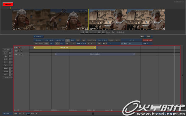Click the red snapshot button top-left
This screenshot has height=116, width=186.
click(x=8, y=4)
